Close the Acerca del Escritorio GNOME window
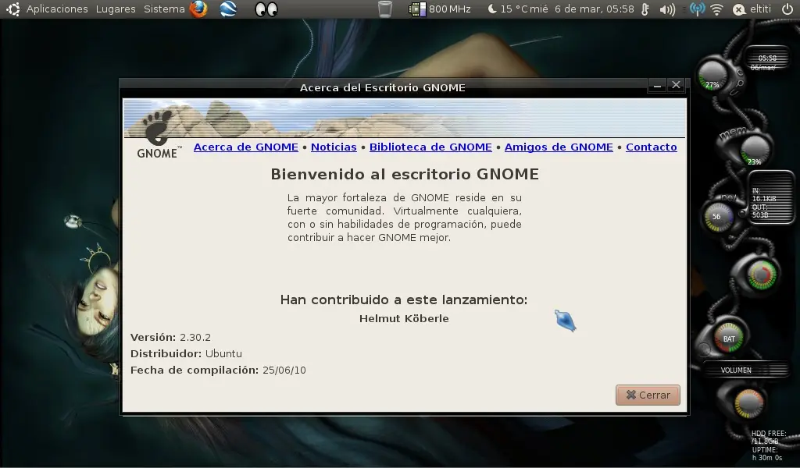 click(x=676, y=85)
